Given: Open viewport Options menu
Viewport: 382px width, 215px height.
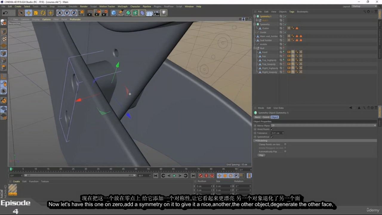Looking at the screenshot, I should tap(46, 19).
